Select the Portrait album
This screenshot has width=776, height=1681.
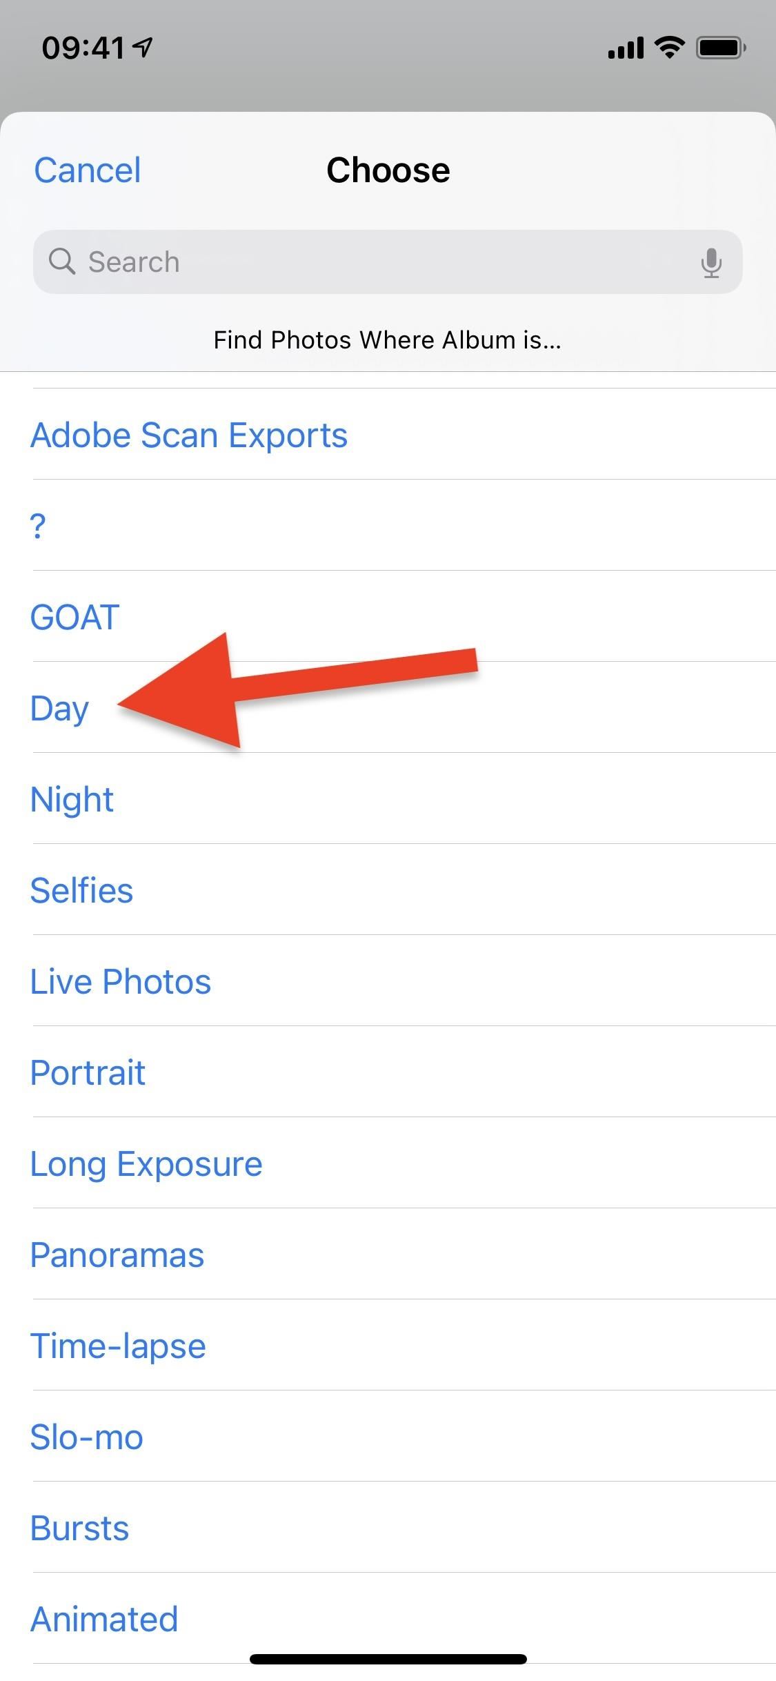388,1072
